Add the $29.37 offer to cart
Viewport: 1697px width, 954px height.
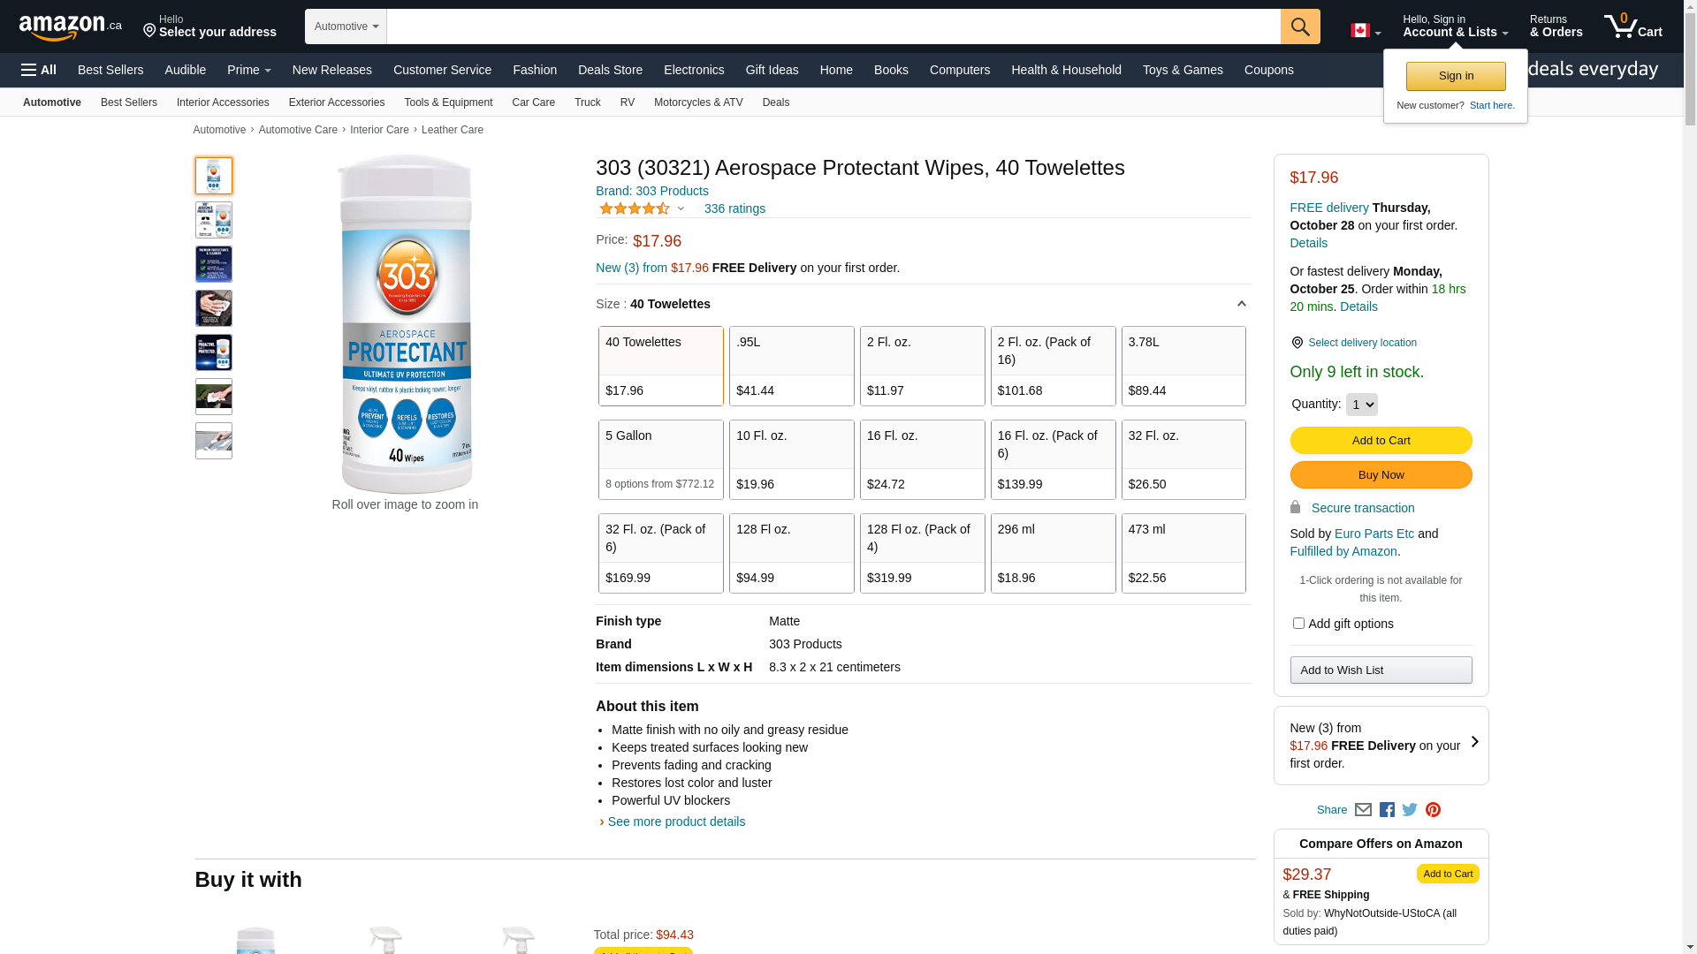tap(1448, 874)
